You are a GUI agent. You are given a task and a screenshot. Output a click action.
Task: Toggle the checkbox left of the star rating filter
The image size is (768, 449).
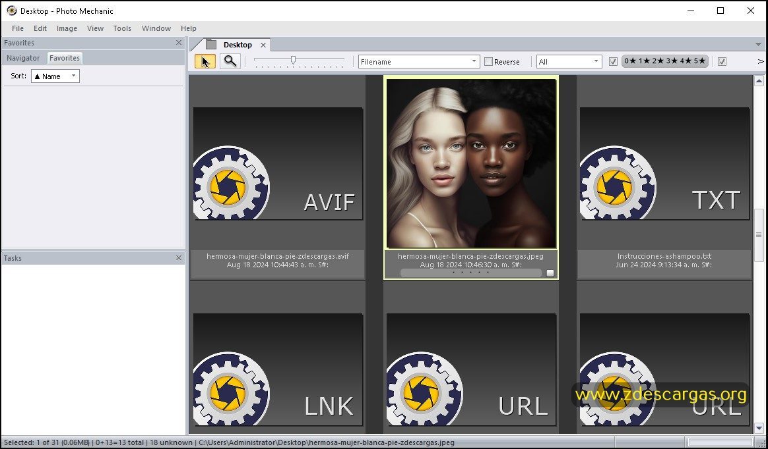613,62
